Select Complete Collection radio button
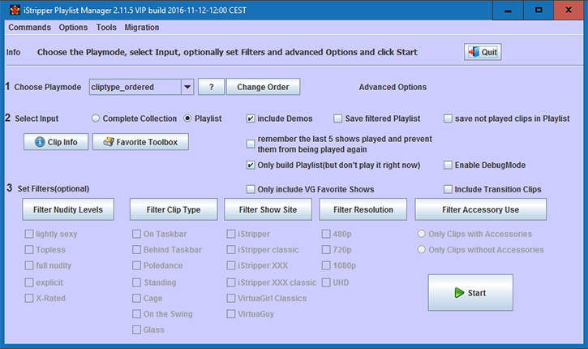This screenshot has height=349, width=588. [x=96, y=118]
